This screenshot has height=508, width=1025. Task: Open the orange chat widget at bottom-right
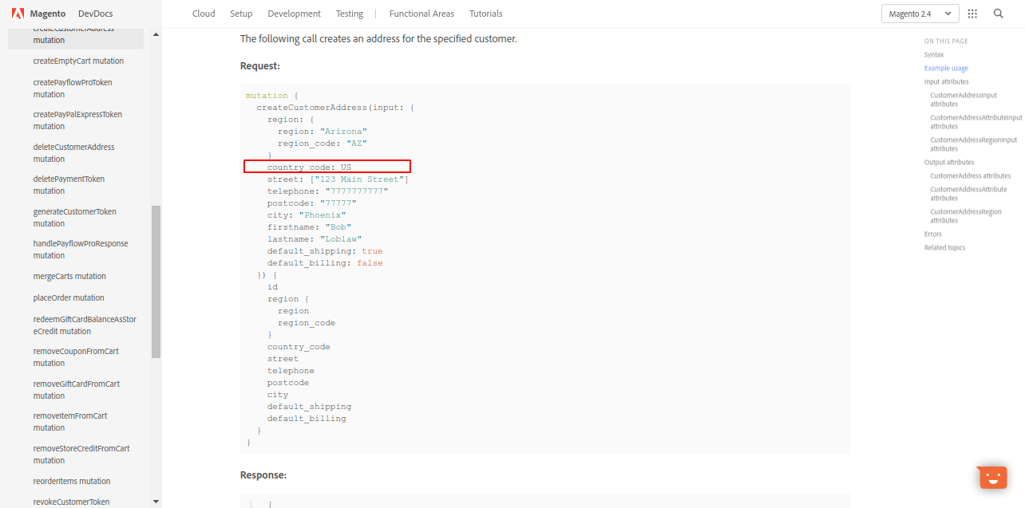[x=991, y=477]
